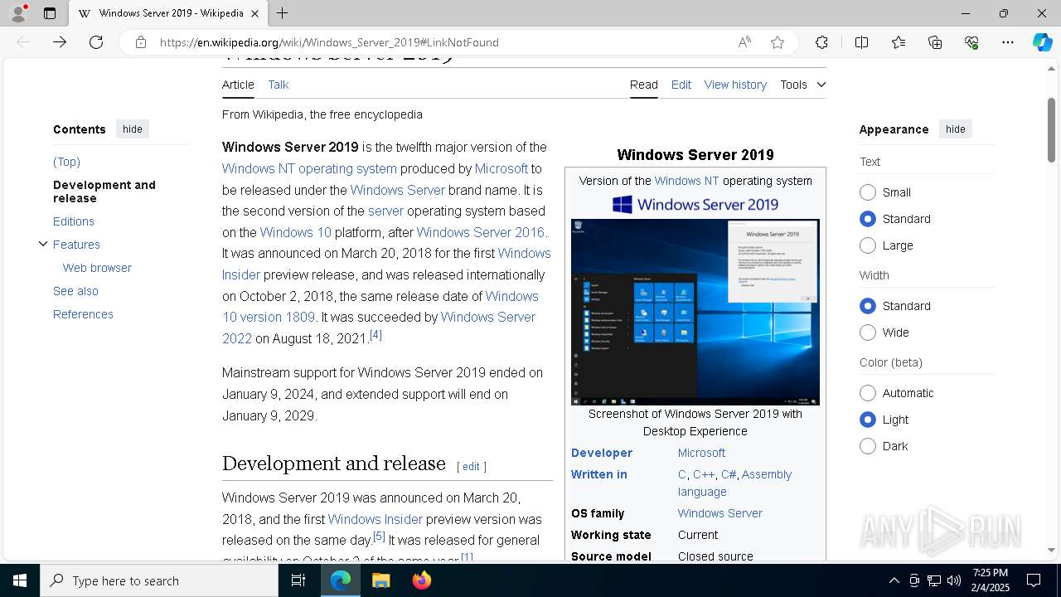Open the volume tray icon
Viewport: 1061px width, 597px height.
(953, 580)
